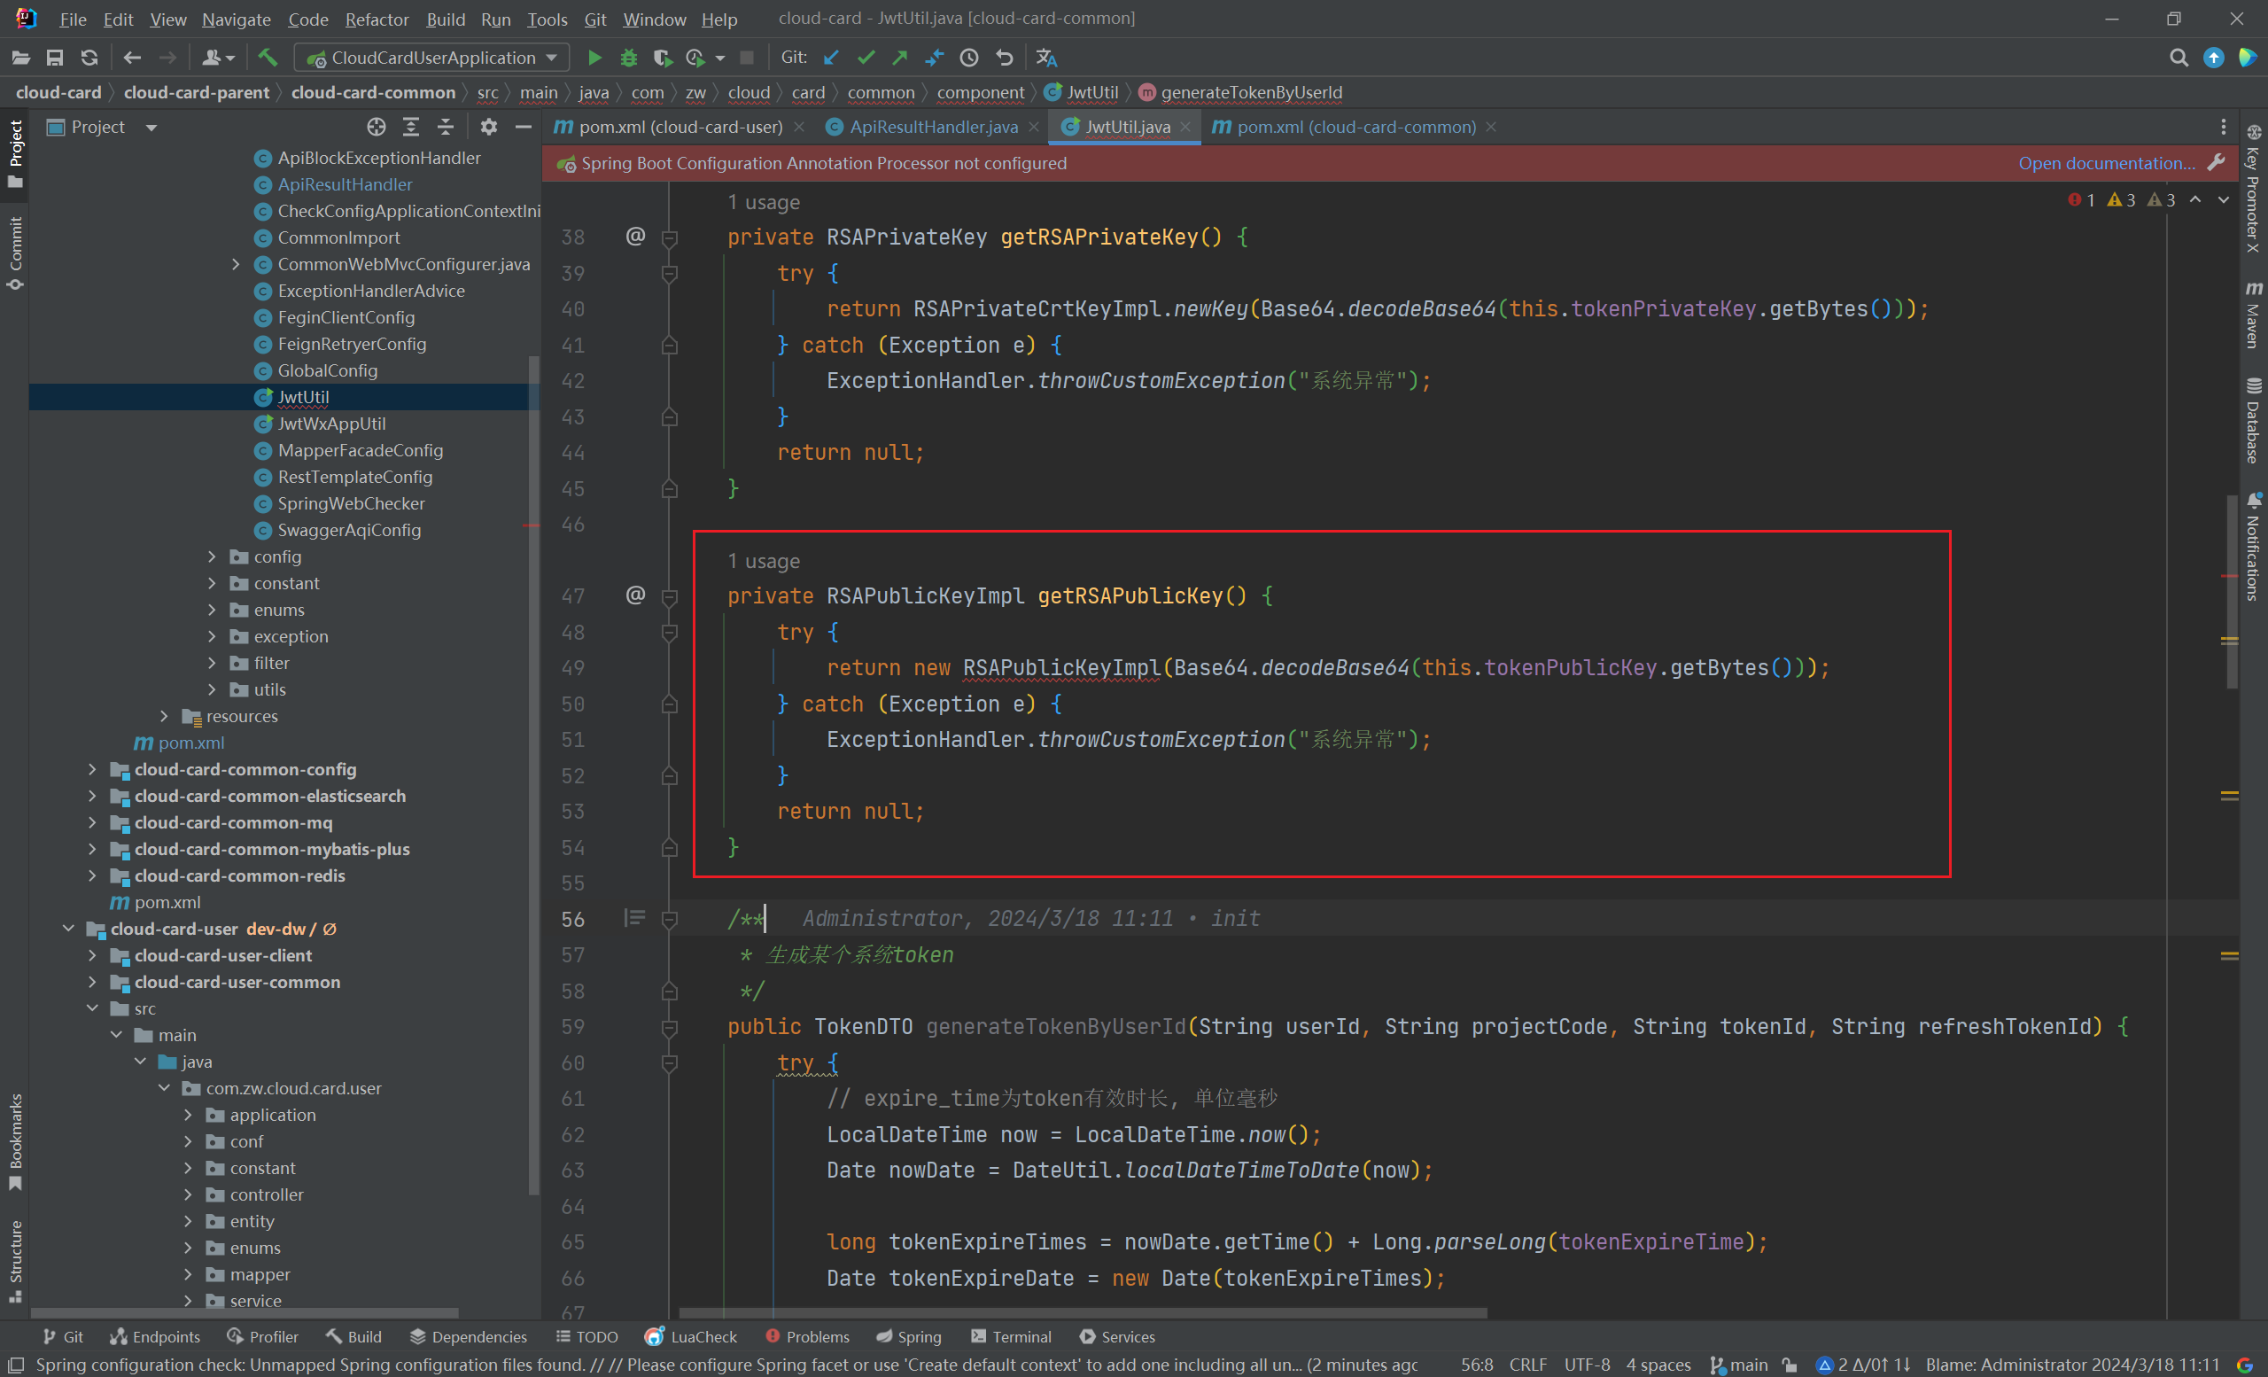Commit changes with the Git checkmark icon
Screen dimensions: 2268x1377
pos(866,58)
